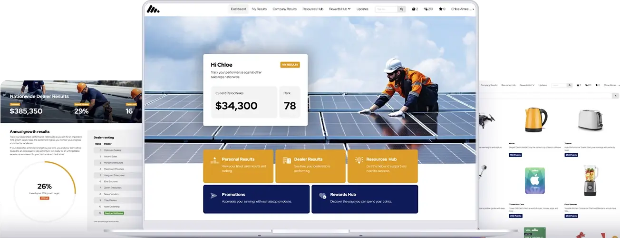The width and height of the screenshot is (620, 238).
Task: Click the Annual growth results heading
Action: coord(29,132)
